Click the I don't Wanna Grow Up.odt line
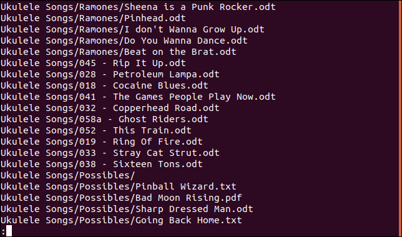Viewport: 402px width, 237px height. [x=132, y=29]
